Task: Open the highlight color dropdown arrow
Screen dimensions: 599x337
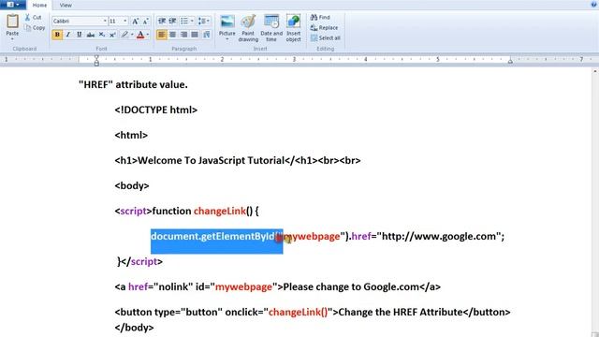Action: tap(132, 35)
